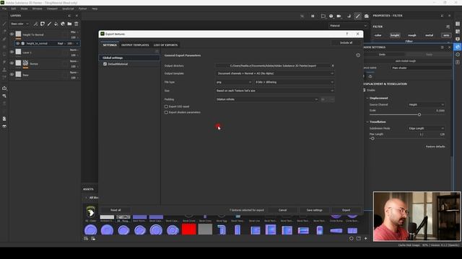Image resolution: width=462 pixels, height=259 pixels.
Task: Open the 8 bits + dithering dropdown
Action: click(x=295, y=82)
